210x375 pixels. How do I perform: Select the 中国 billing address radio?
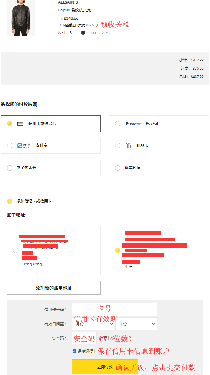point(118,250)
